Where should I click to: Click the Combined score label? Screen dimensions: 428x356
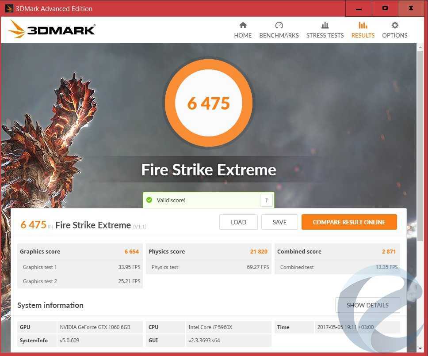[299, 251]
